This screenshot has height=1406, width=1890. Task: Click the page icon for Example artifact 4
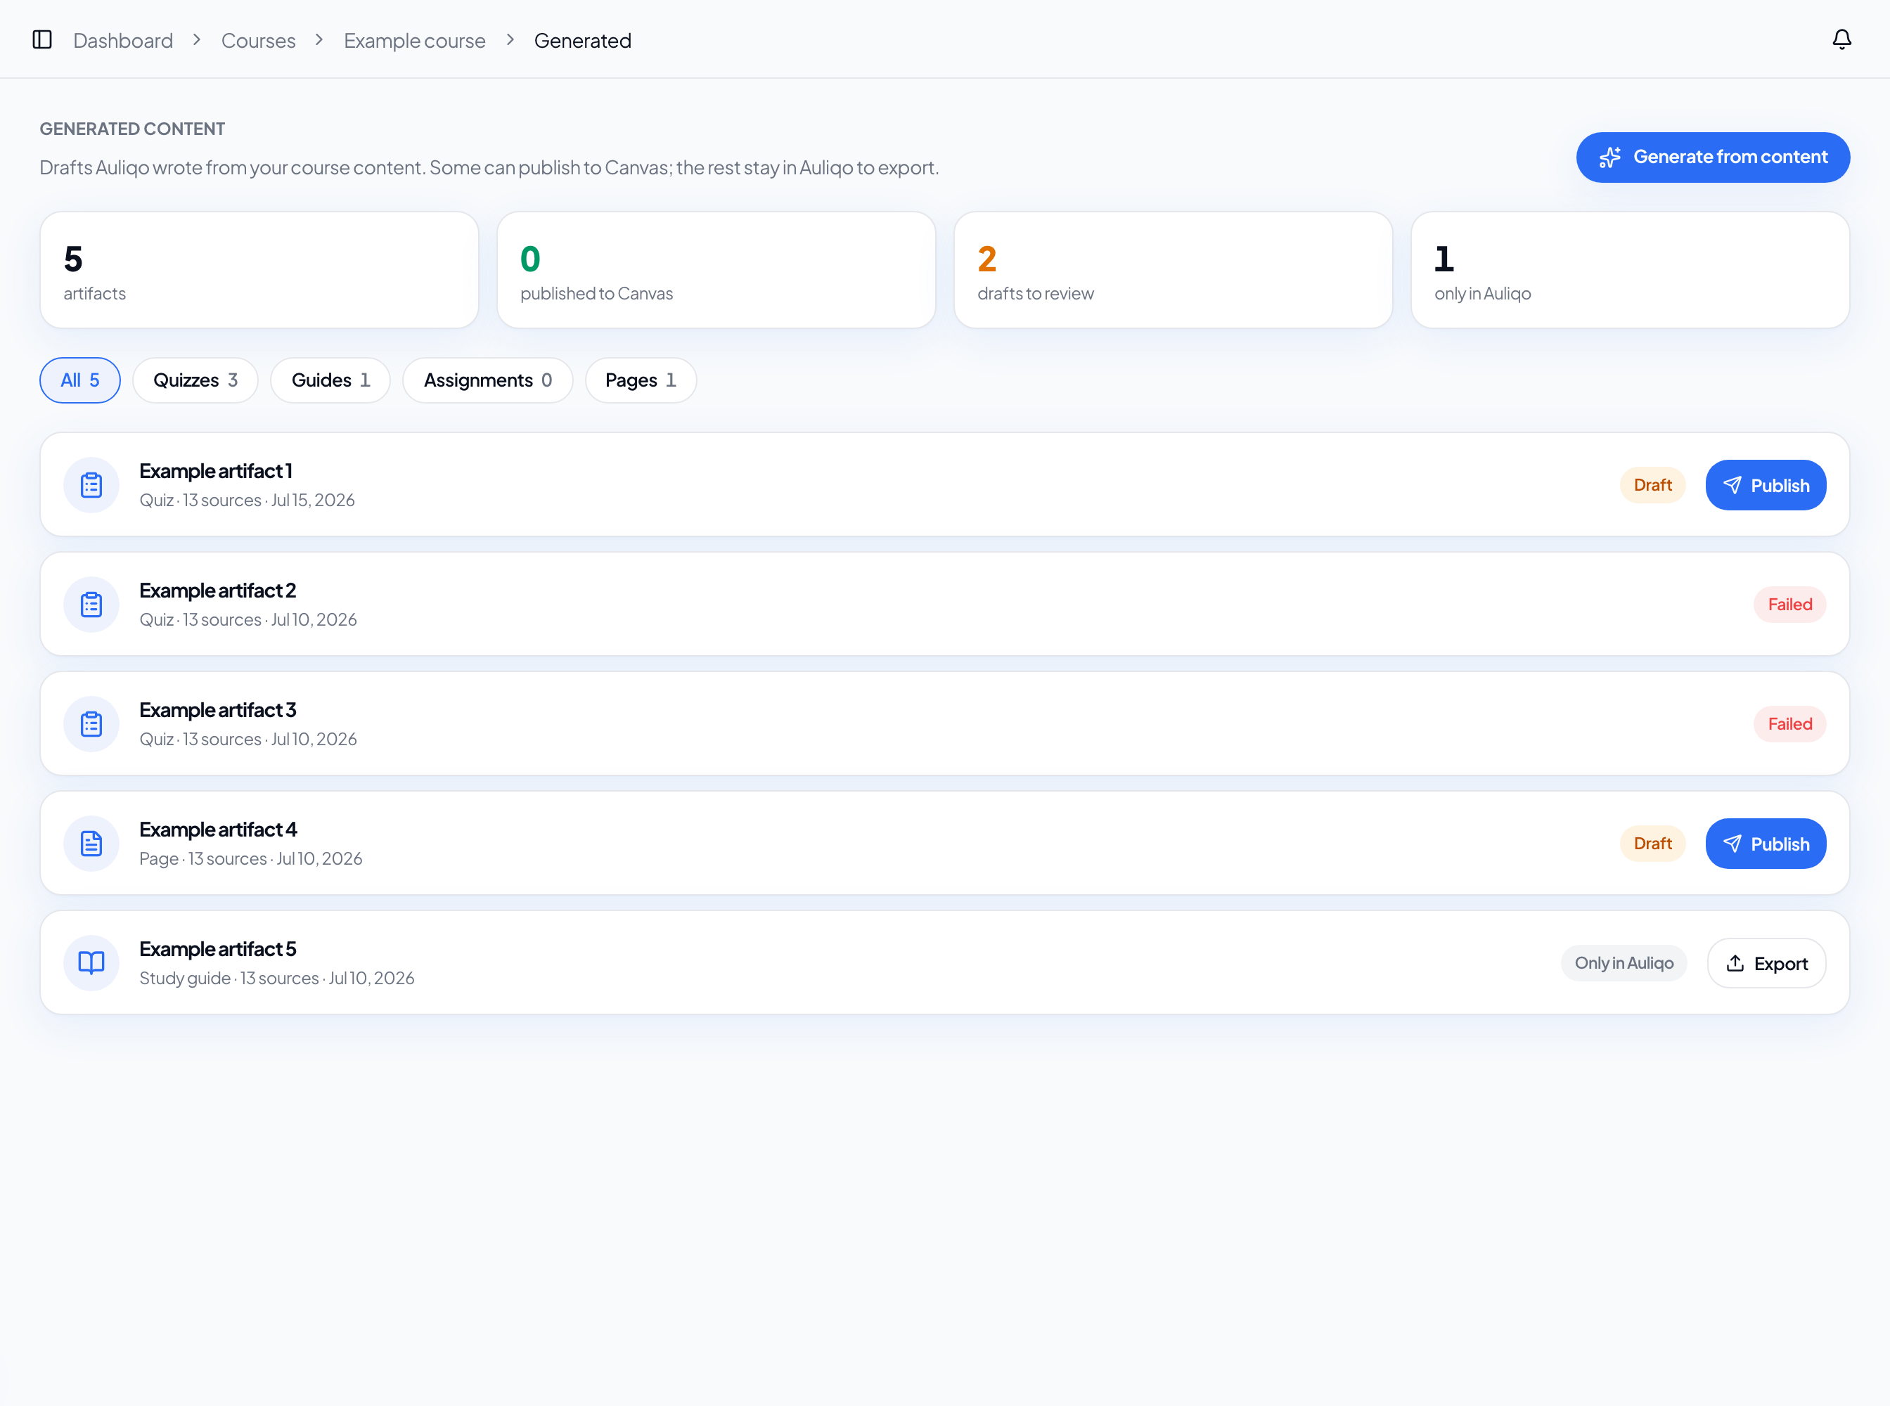(x=91, y=844)
